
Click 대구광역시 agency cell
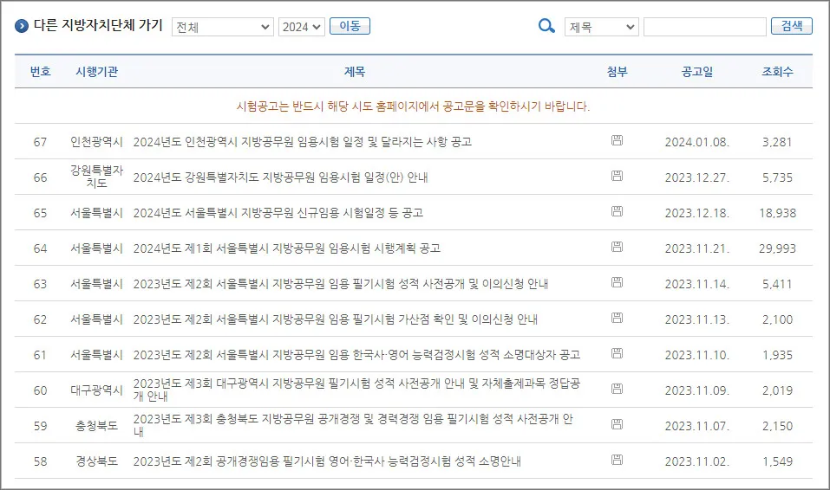[x=97, y=390]
